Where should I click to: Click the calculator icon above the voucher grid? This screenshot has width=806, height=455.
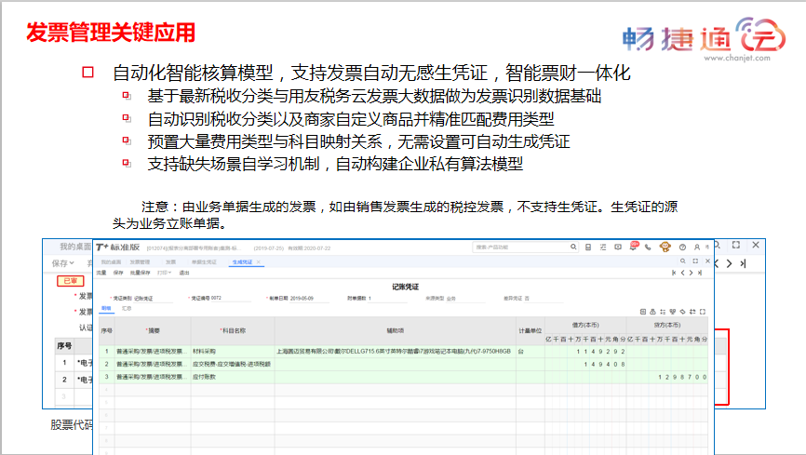click(x=642, y=312)
